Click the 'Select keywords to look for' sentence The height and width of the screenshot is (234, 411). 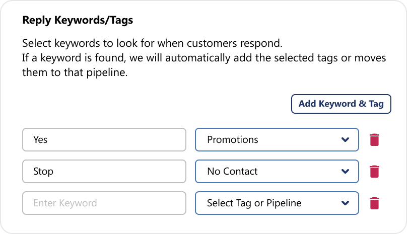click(x=152, y=43)
